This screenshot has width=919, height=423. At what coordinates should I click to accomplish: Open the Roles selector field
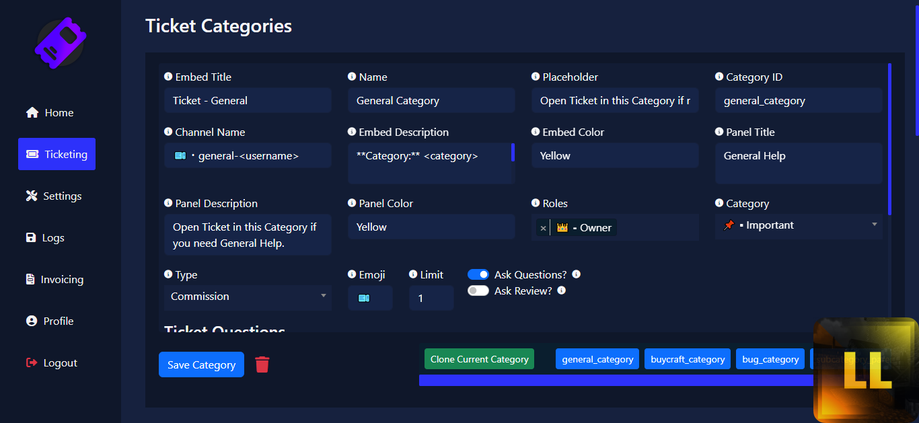coord(656,228)
